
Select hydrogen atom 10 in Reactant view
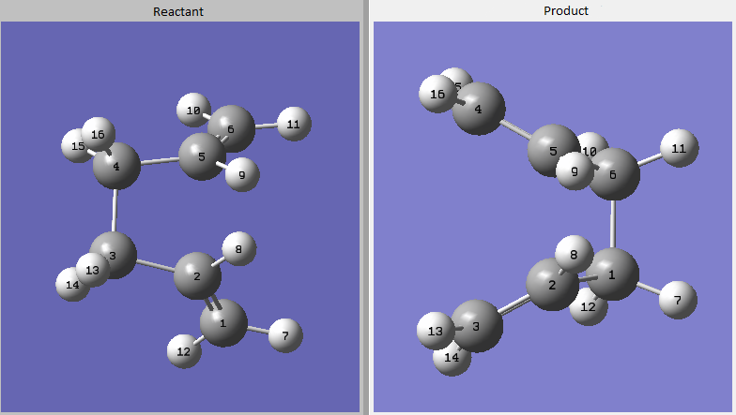coord(193,111)
